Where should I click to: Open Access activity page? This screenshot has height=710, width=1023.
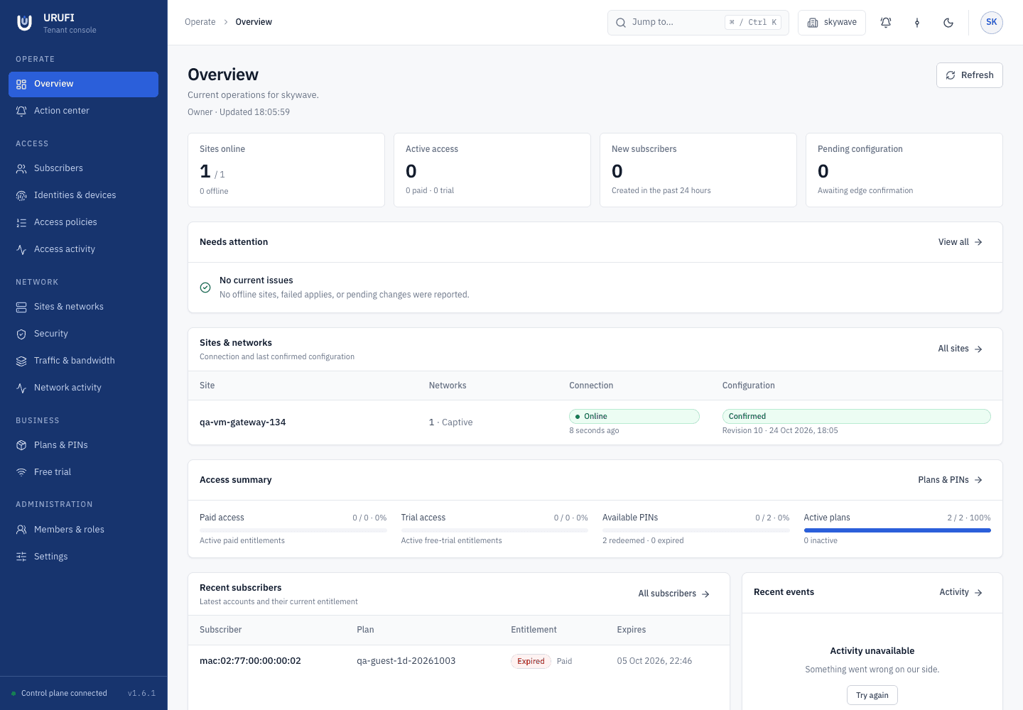(83, 250)
